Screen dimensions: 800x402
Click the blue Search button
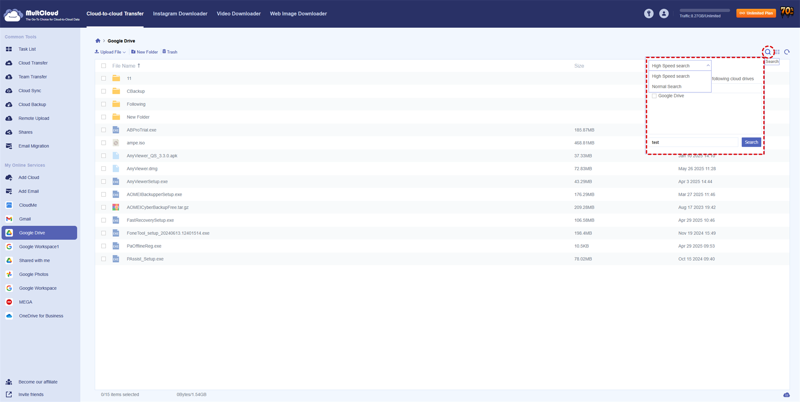[x=751, y=142]
